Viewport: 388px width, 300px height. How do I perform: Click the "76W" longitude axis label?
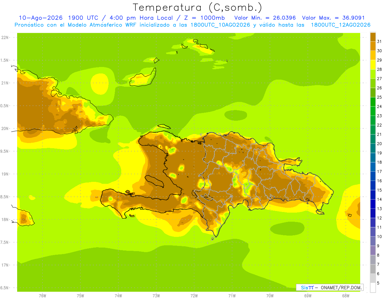point(42,296)
